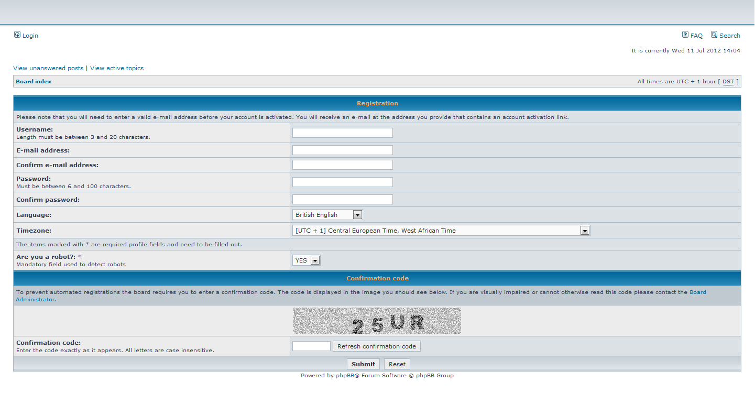Open the Language dropdown

click(x=327, y=215)
